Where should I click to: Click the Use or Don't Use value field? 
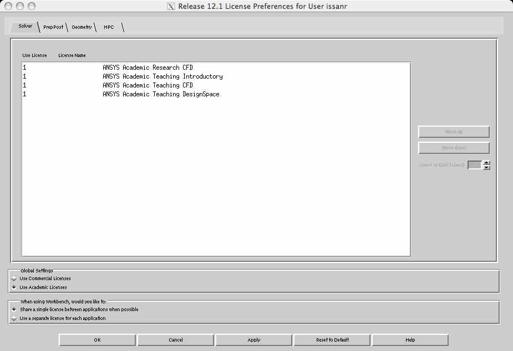[x=475, y=165]
